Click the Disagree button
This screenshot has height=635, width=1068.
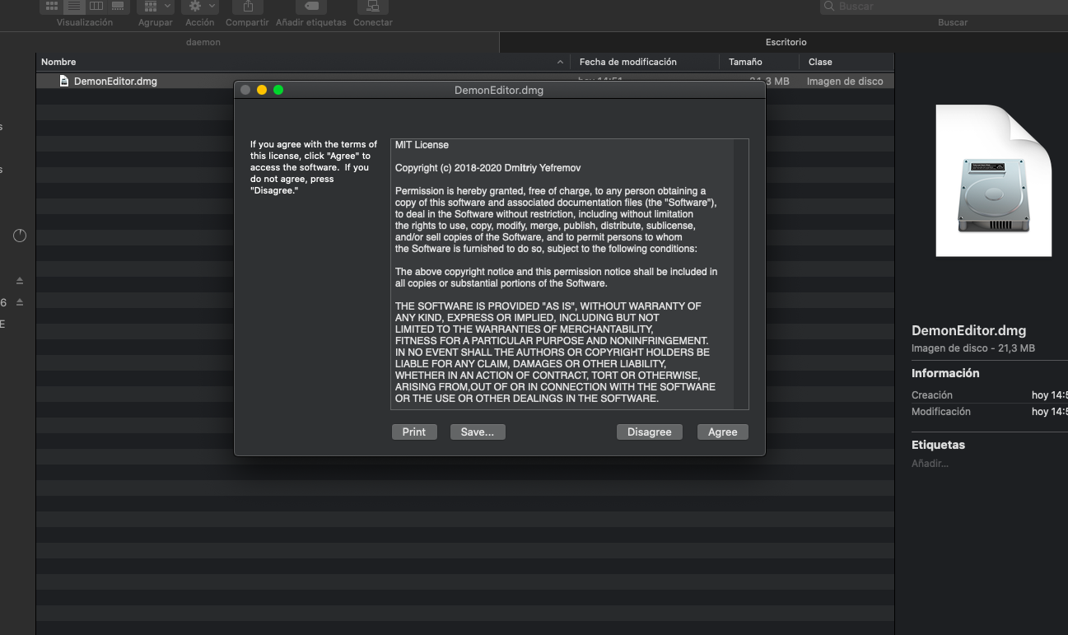[x=649, y=432]
